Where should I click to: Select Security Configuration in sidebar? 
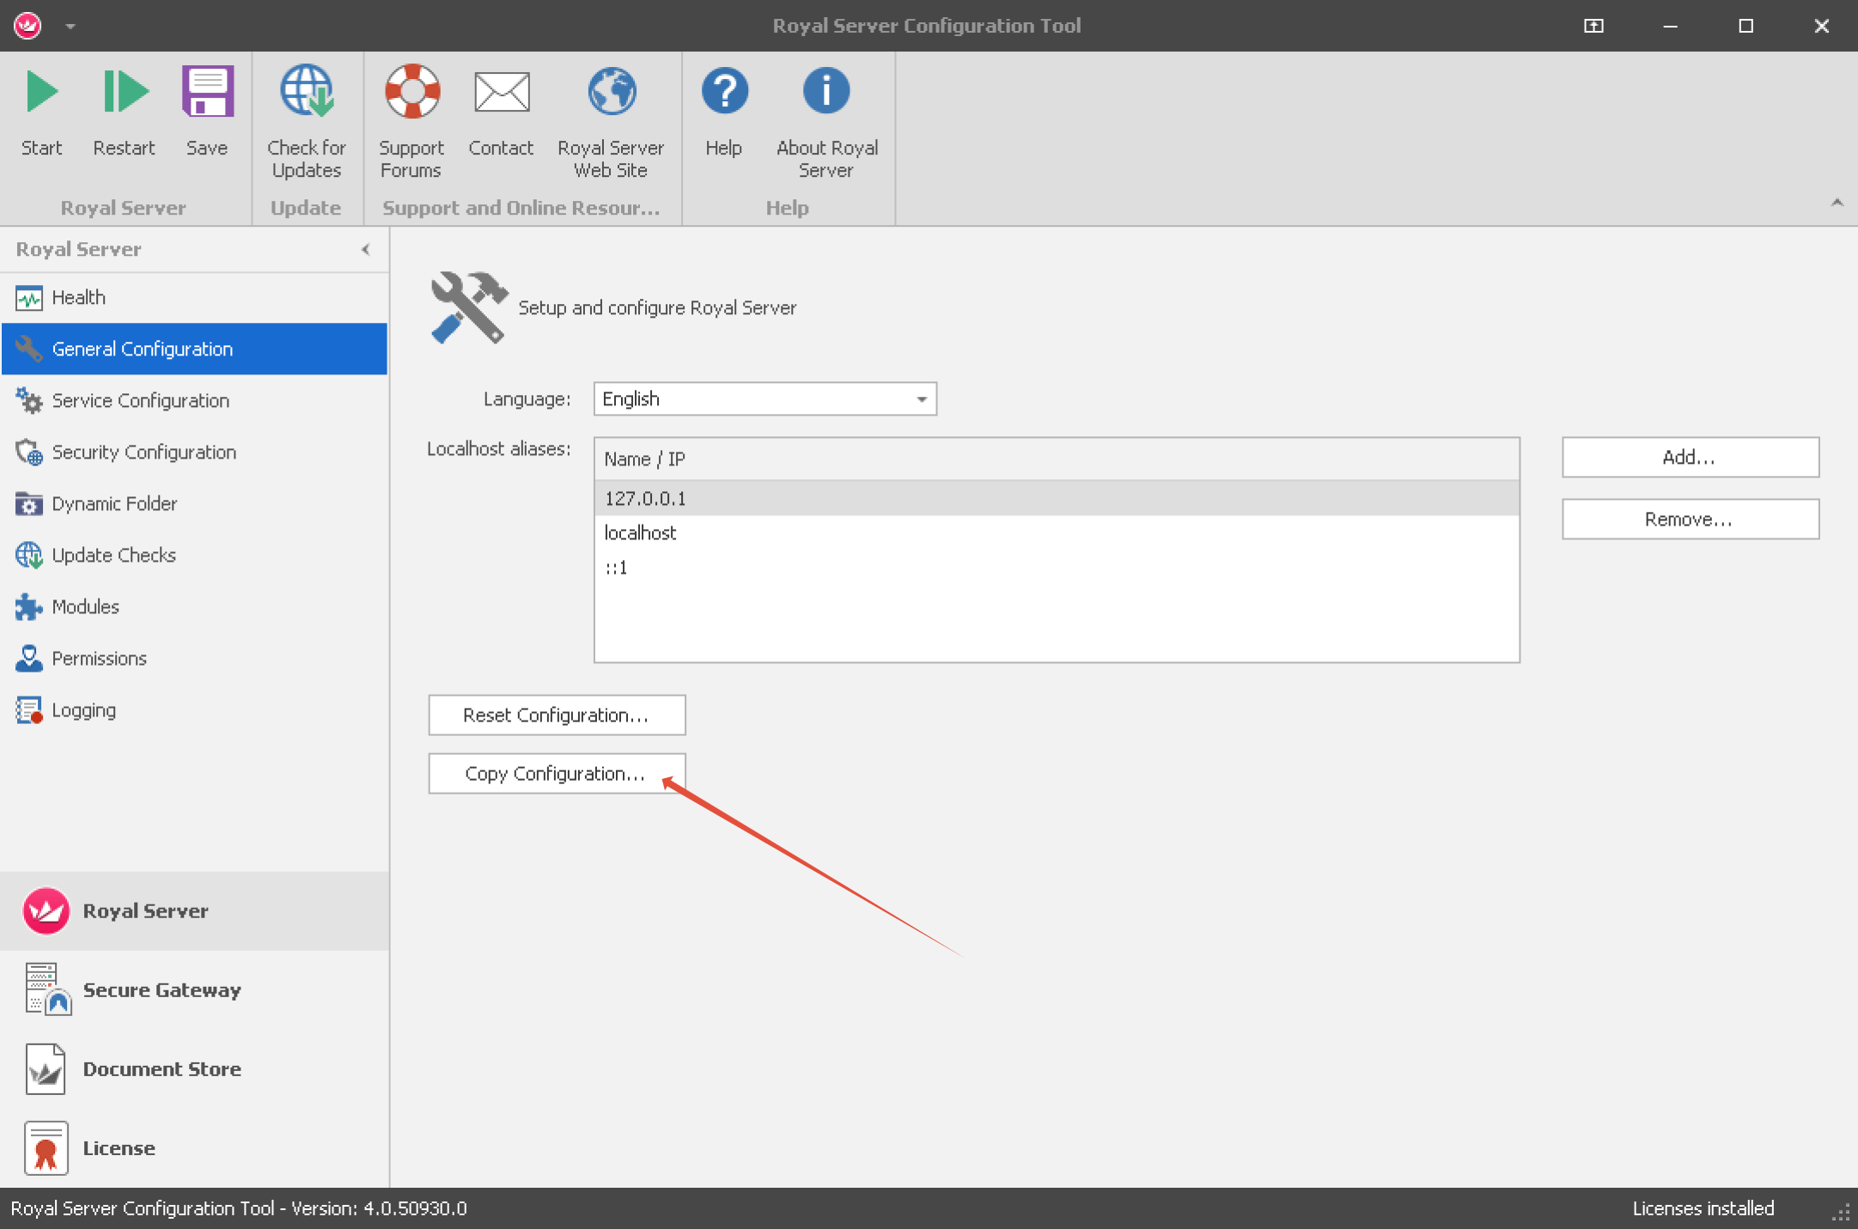pos(143,453)
